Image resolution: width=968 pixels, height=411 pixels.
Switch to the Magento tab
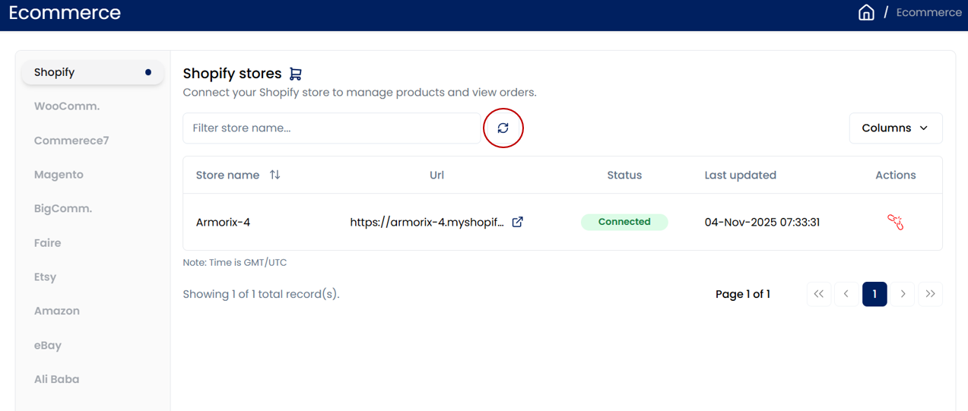tap(59, 175)
